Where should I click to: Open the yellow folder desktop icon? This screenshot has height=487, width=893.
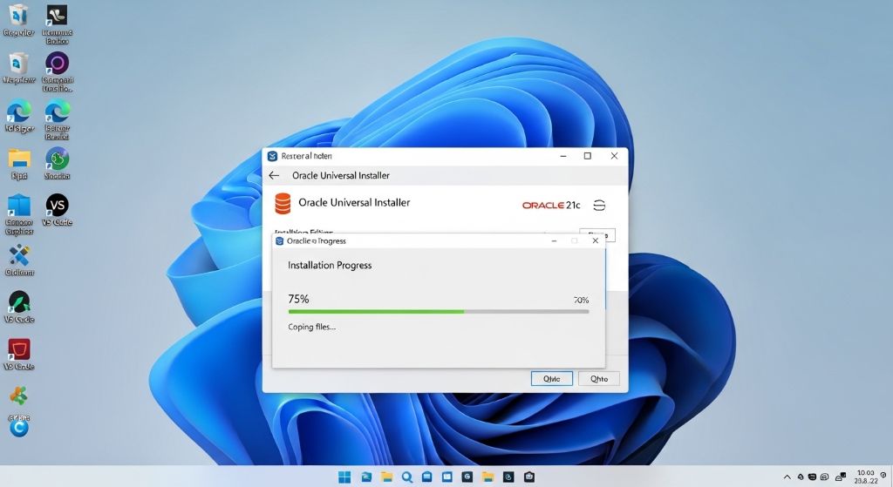(x=19, y=159)
